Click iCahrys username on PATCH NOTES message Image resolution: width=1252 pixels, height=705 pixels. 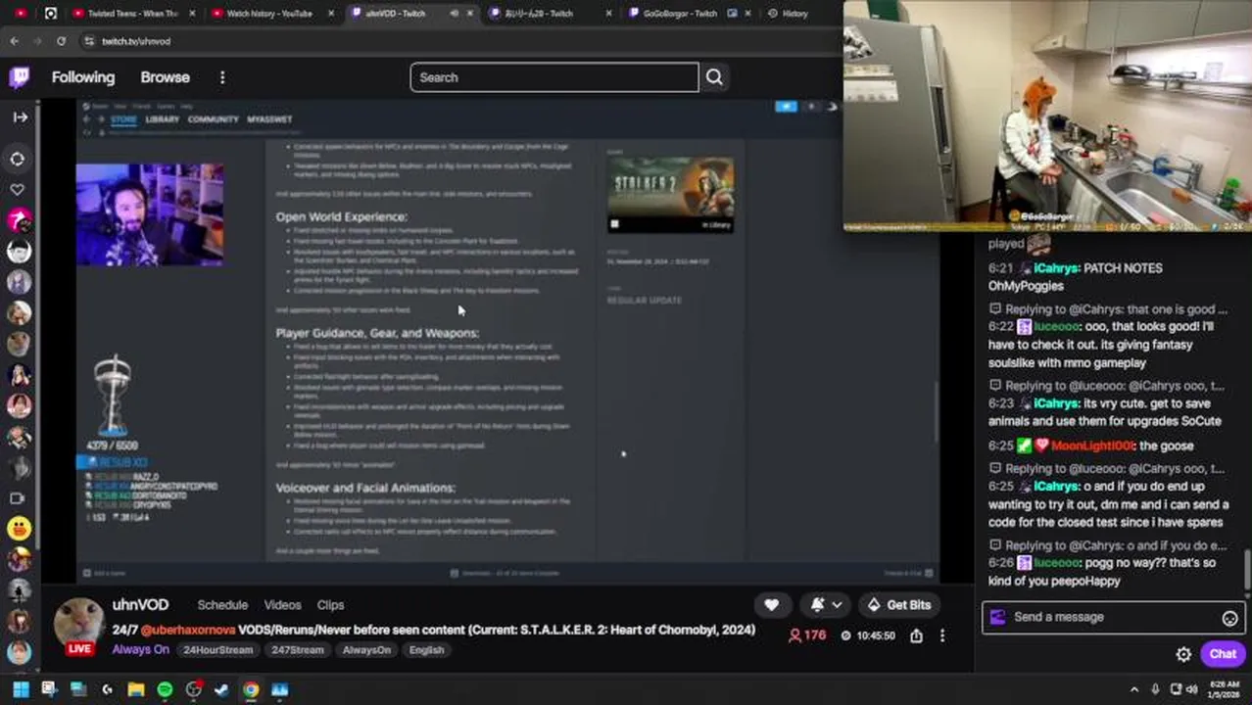tap(1056, 268)
